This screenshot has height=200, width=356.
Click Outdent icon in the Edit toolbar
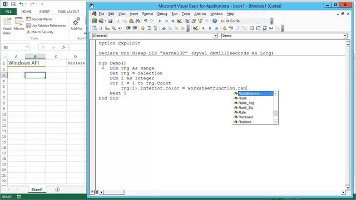tap(135, 28)
